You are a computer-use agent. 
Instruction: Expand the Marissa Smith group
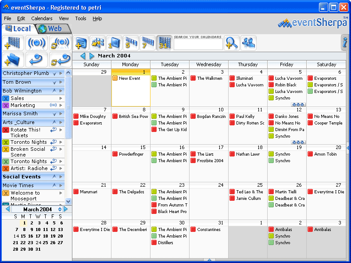pos(54,114)
